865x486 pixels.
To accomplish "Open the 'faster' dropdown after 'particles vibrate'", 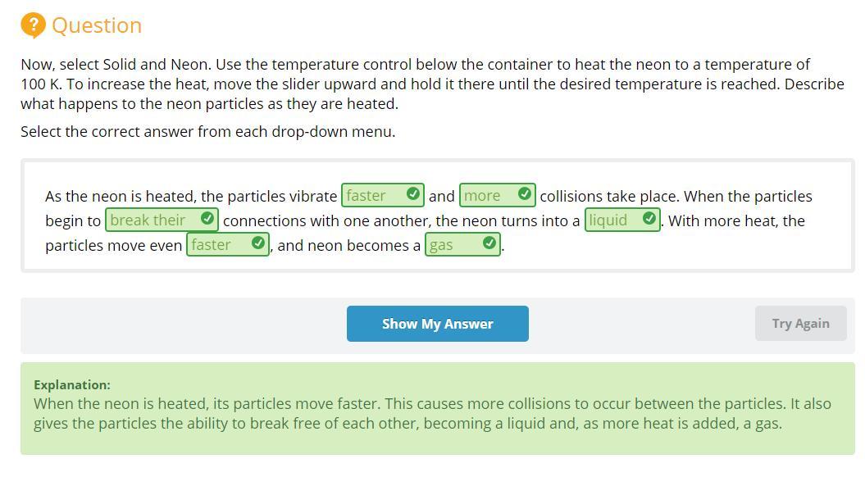I will point(383,195).
